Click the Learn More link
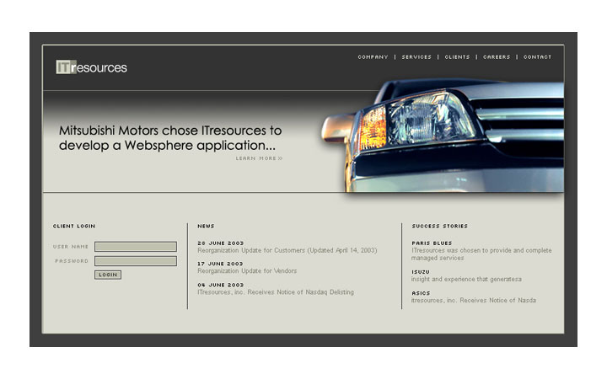Image resolution: width=607 pixels, height=379 pixels. coord(259,158)
